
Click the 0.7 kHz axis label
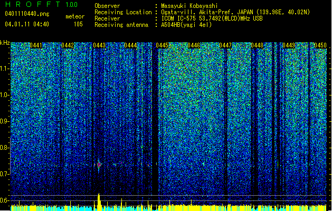pyautogui.click(x=5, y=174)
